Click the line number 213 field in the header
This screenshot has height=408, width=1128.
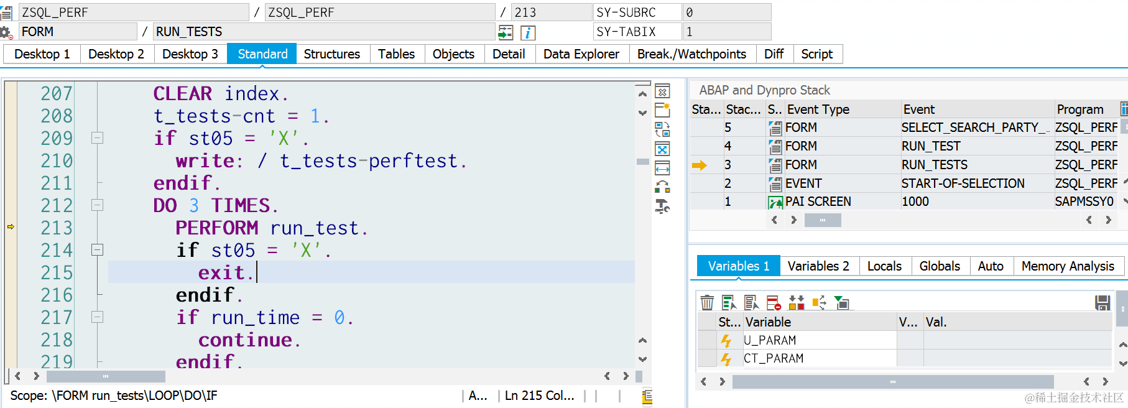[552, 12]
